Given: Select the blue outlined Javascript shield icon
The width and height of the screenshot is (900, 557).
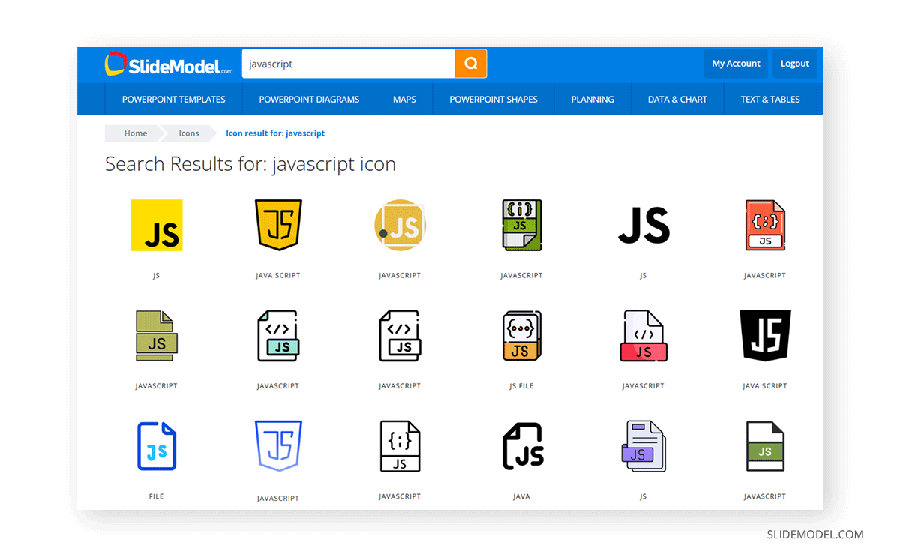Looking at the screenshot, I should [278, 445].
